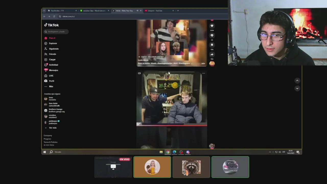Click the TikTok search field
This screenshot has height=184, width=327.
pyautogui.click(x=56, y=32)
